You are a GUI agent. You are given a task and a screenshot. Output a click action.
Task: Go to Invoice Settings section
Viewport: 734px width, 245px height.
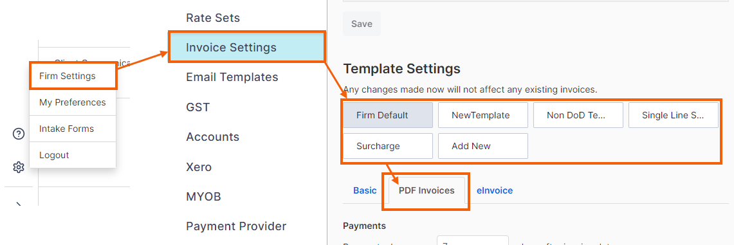[x=246, y=47]
